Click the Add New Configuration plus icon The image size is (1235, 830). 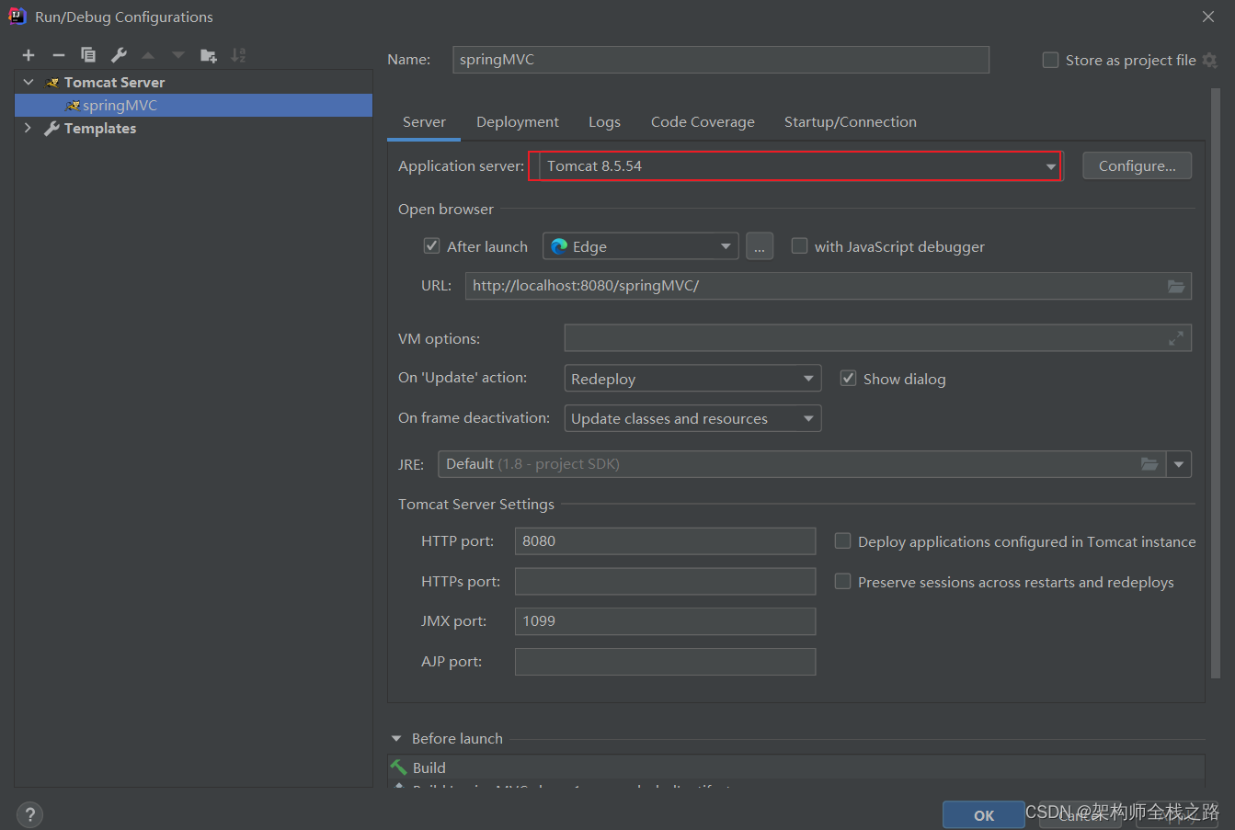[29, 55]
